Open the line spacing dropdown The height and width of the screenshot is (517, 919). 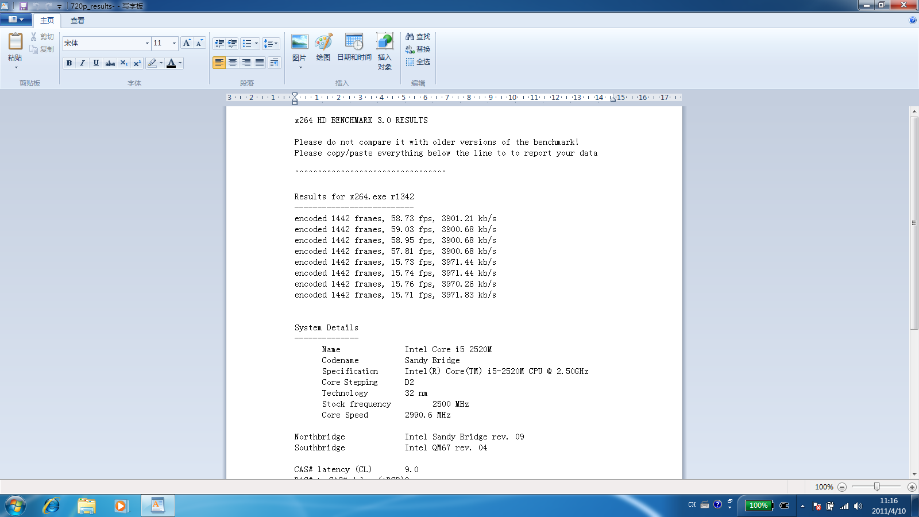(271, 43)
